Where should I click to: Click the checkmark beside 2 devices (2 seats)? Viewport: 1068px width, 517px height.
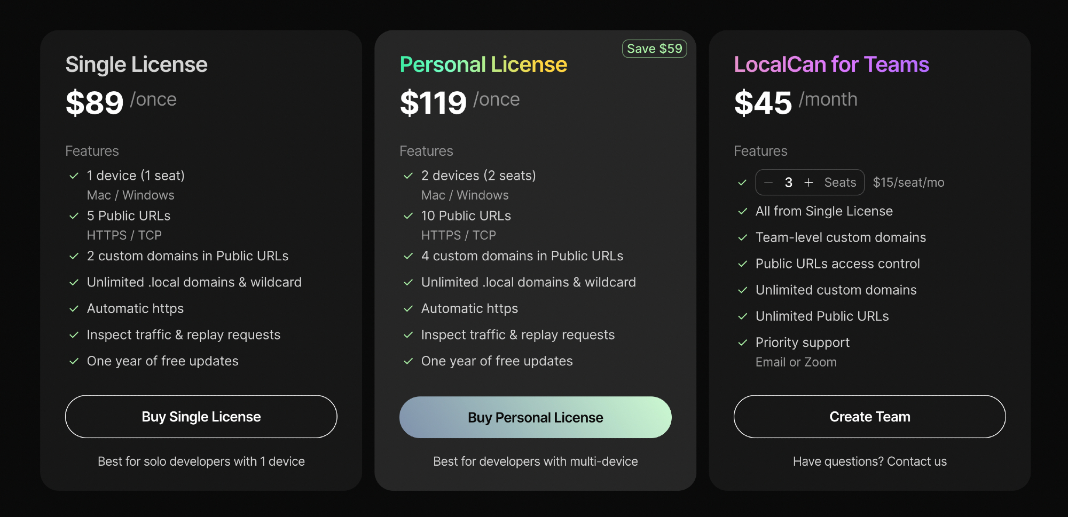(x=409, y=176)
